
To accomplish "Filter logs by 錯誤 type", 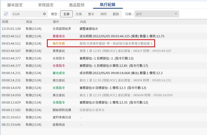I will point(115,14).
